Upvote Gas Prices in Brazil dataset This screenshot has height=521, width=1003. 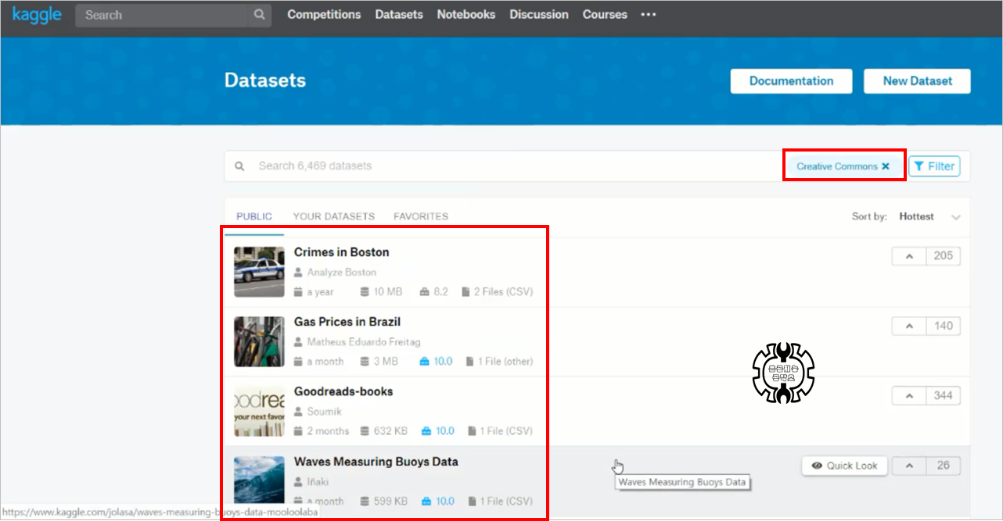[909, 326]
